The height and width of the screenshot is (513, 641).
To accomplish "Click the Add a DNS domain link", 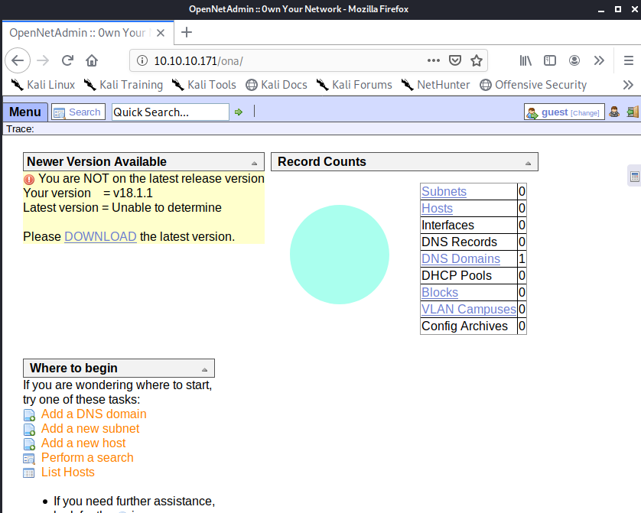I will pyautogui.click(x=93, y=414).
